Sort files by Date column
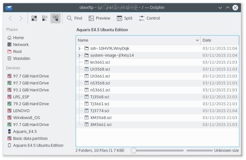246x160 pixels. click(x=219, y=40)
